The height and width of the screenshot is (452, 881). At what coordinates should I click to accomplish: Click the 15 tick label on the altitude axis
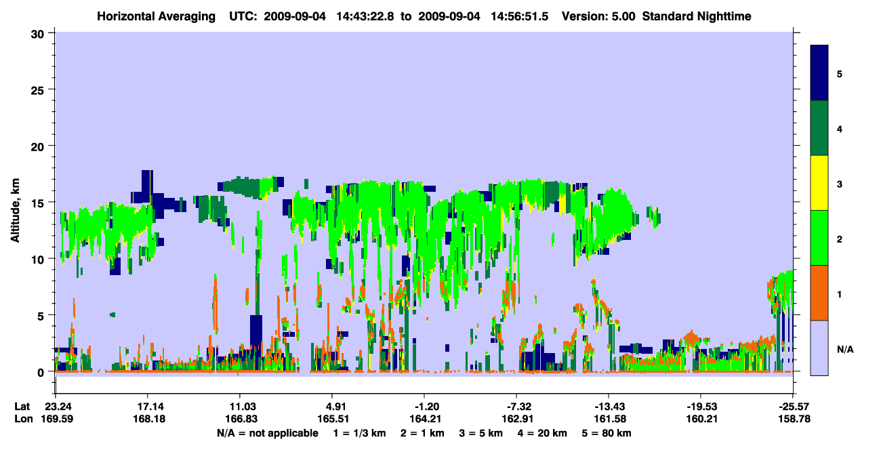coord(39,203)
